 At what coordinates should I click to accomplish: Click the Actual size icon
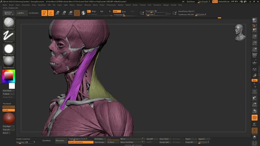pyautogui.click(x=254, y=43)
